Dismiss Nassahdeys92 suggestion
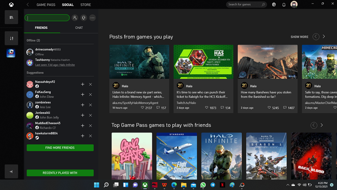This screenshot has width=337, height=190. pyautogui.click(x=90, y=84)
